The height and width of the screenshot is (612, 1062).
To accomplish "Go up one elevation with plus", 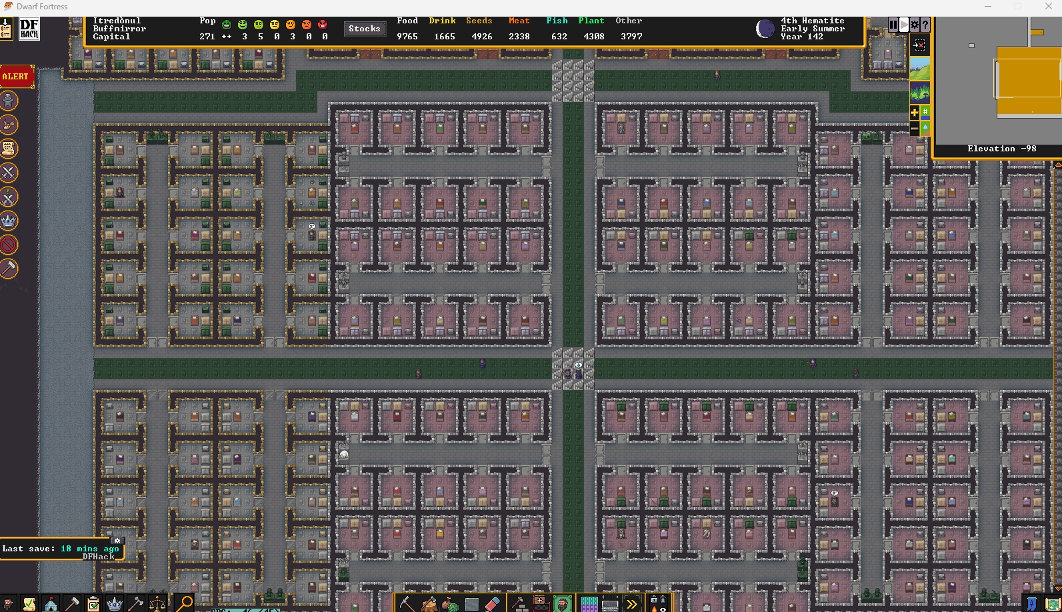I will pos(915,112).
